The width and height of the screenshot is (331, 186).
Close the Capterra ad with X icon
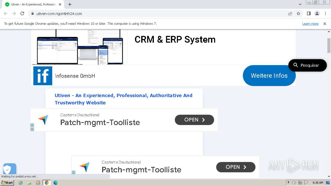pyautogui.click(x=32, y=129)
